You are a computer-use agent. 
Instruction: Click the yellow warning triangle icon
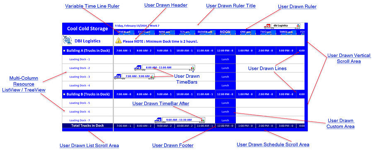click(119, 41)
